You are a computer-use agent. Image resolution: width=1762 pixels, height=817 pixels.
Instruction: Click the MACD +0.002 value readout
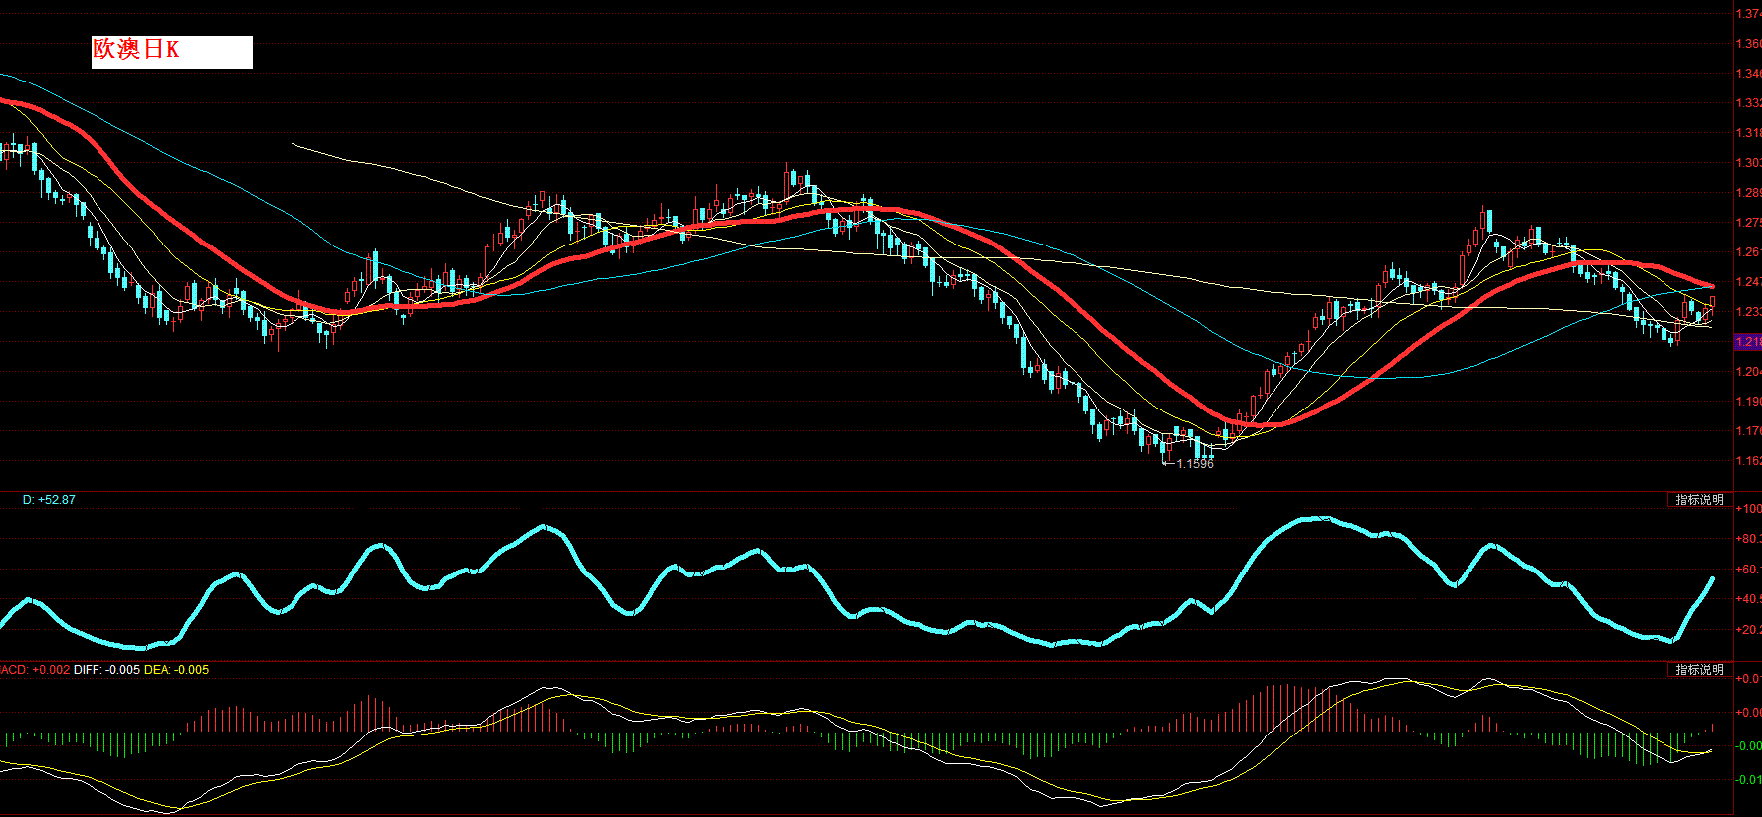click(x=35, y=670)
